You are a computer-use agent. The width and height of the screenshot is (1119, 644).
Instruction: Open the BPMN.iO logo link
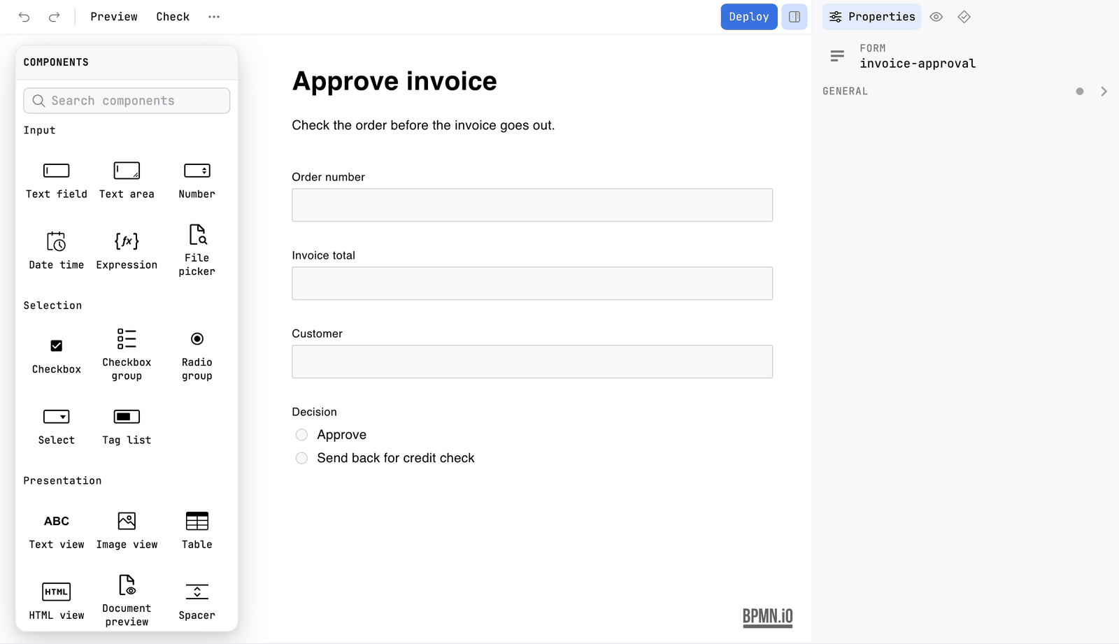click(768, 617)
